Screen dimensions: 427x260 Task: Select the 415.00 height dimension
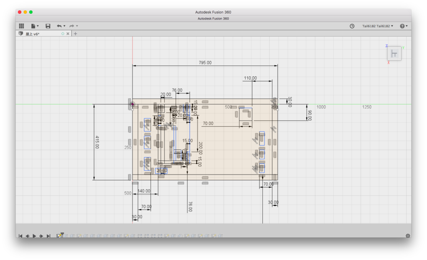(x=97, y=142)
